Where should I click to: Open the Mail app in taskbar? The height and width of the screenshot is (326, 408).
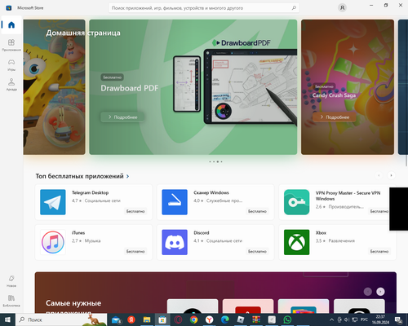coord(117,320)
